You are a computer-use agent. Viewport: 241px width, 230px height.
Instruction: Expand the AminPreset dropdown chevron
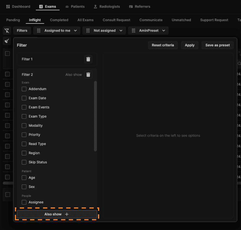click(164, 30)
